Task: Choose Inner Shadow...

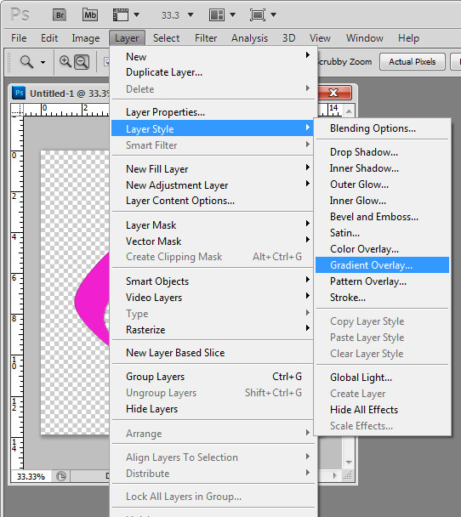Action: point(383,168)
